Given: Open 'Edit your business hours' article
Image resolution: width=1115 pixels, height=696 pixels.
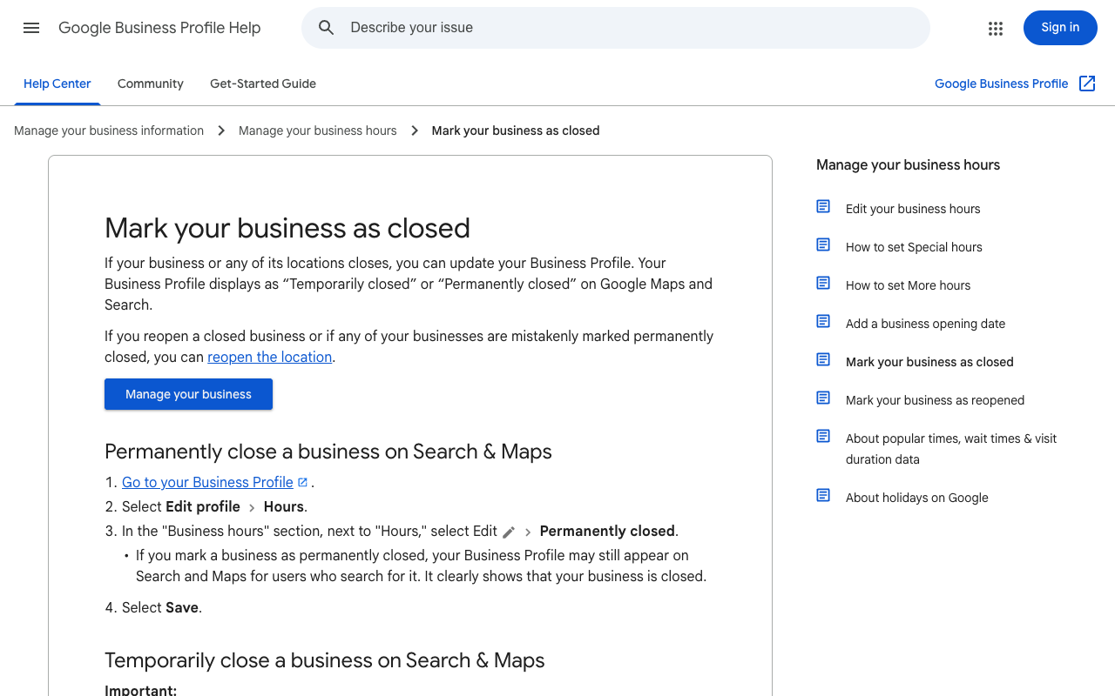Looking at the screenshot, I should [913, 209].
